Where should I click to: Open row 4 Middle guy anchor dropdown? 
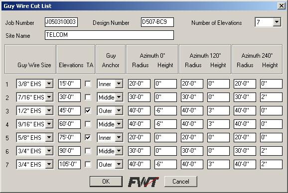(x=119, y=124)
